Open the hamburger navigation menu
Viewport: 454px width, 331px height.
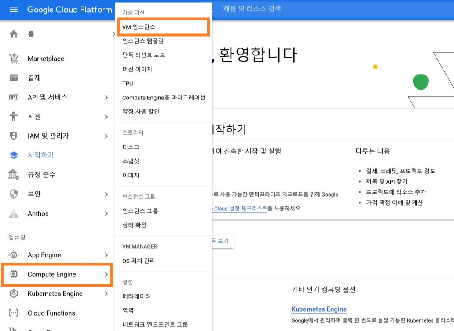14,10
